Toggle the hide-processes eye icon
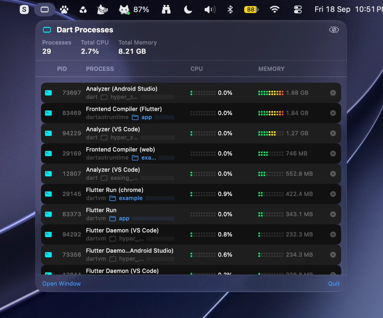383x318 pixels. 334,30
